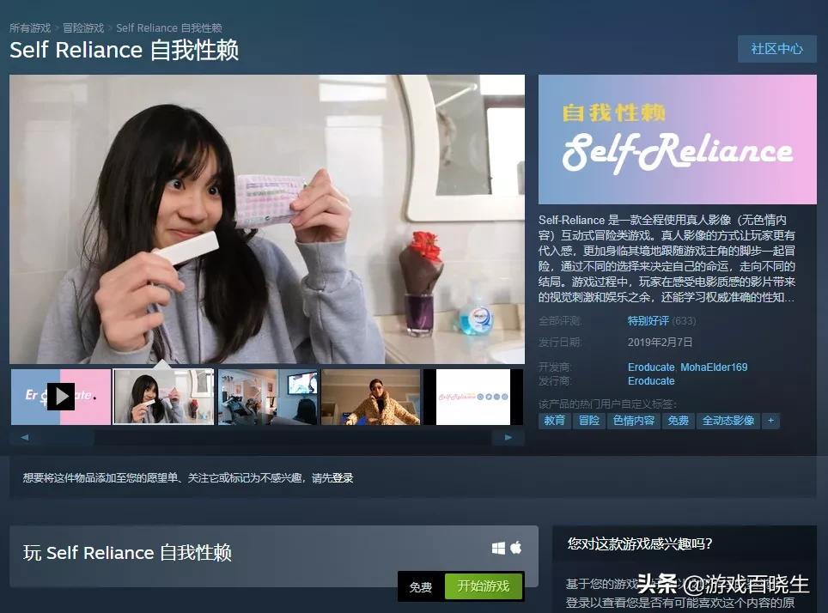Play the game trailer video
The image size is (828, 613).
[x=60, y=396]
